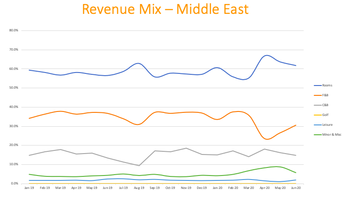The height and width of the screenshot is (197, 347).
Task: Click the Feb-19 x-axis label
Action: pos(45,188)
